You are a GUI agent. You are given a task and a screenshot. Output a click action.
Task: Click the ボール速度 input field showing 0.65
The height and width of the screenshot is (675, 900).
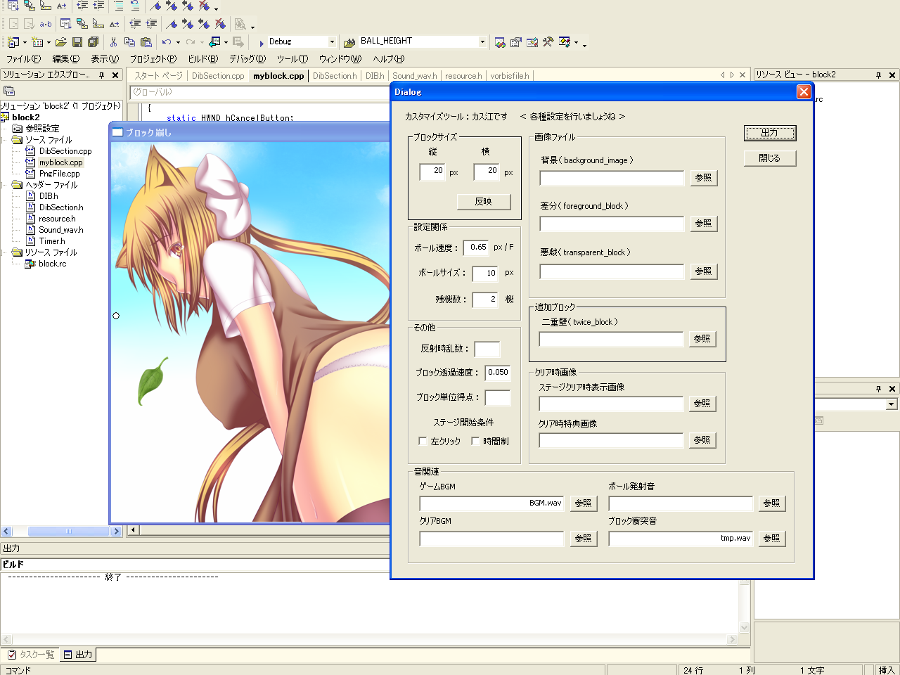(477, 247)
